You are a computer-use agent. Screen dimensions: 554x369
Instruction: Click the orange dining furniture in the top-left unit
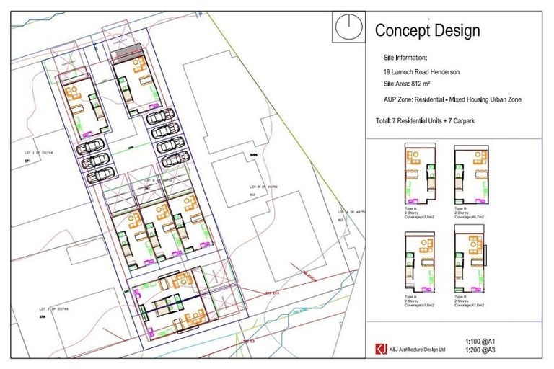click(74, 92)
